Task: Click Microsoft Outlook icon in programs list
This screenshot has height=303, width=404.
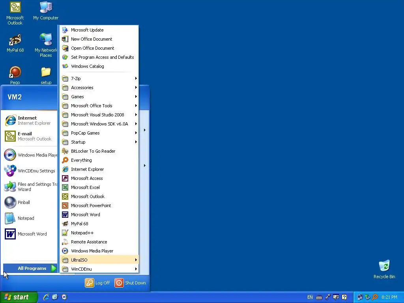Action: click(65, 196)
